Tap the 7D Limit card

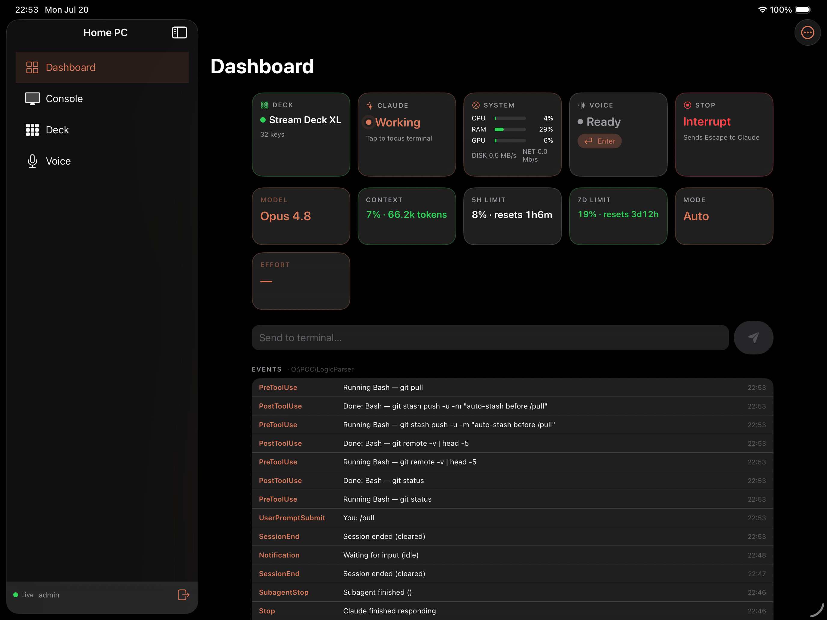point(618,216)
